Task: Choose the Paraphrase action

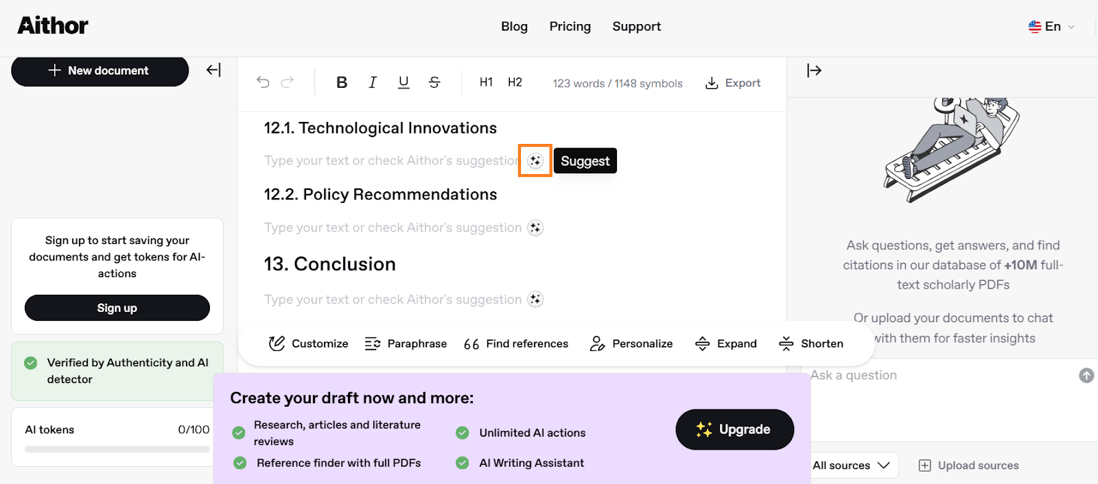Action: point(406,343)
